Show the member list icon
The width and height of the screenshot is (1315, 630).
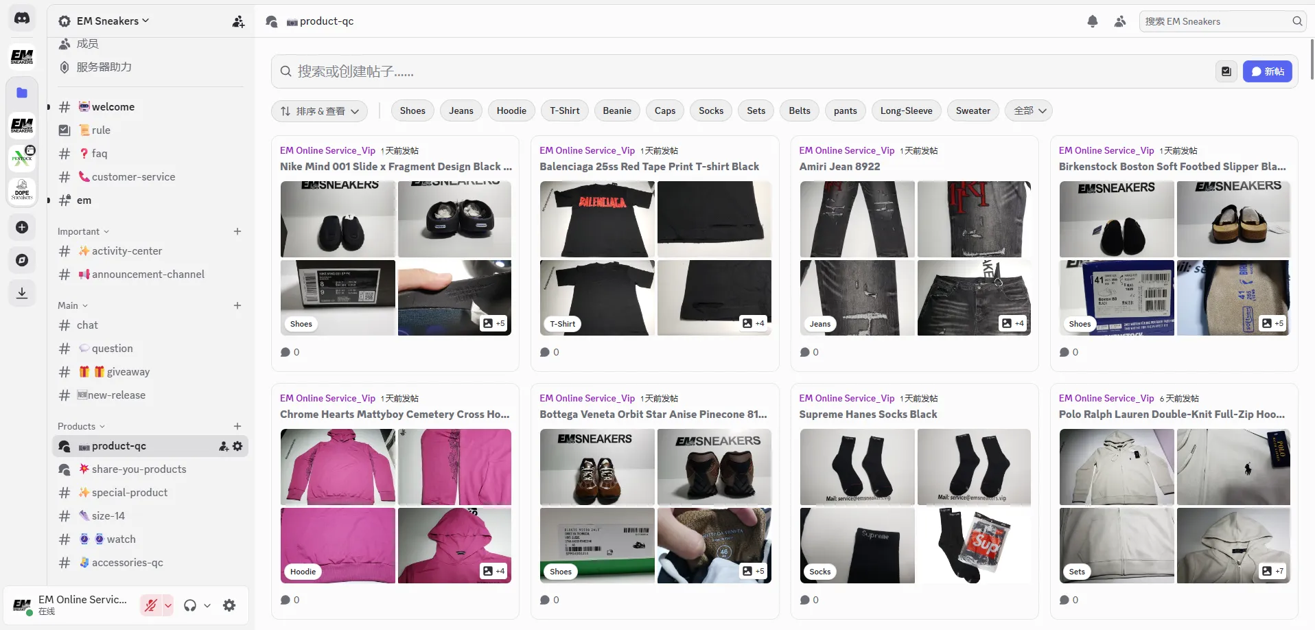1120,21
